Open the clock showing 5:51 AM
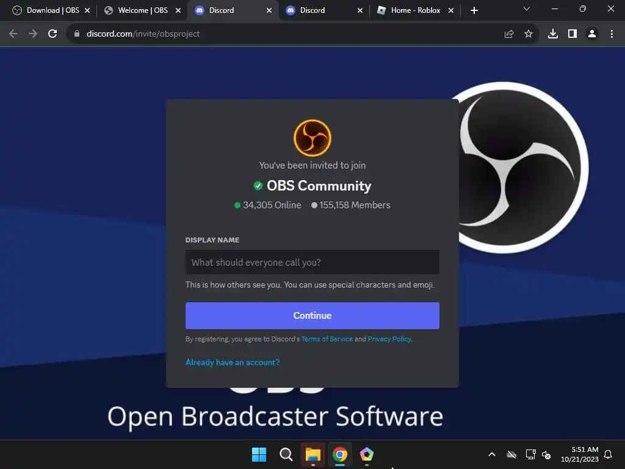This screenshot has width=625, height=469. coord(580,454)
